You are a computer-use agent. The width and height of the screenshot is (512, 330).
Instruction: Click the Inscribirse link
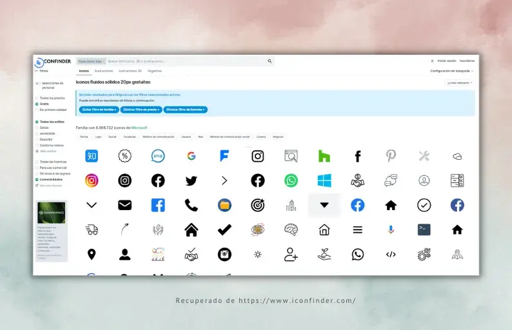click(467, 61)
